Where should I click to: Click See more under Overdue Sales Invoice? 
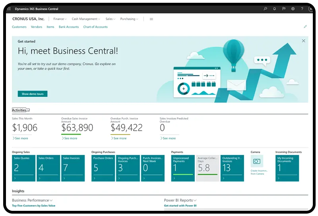[70, 138]
